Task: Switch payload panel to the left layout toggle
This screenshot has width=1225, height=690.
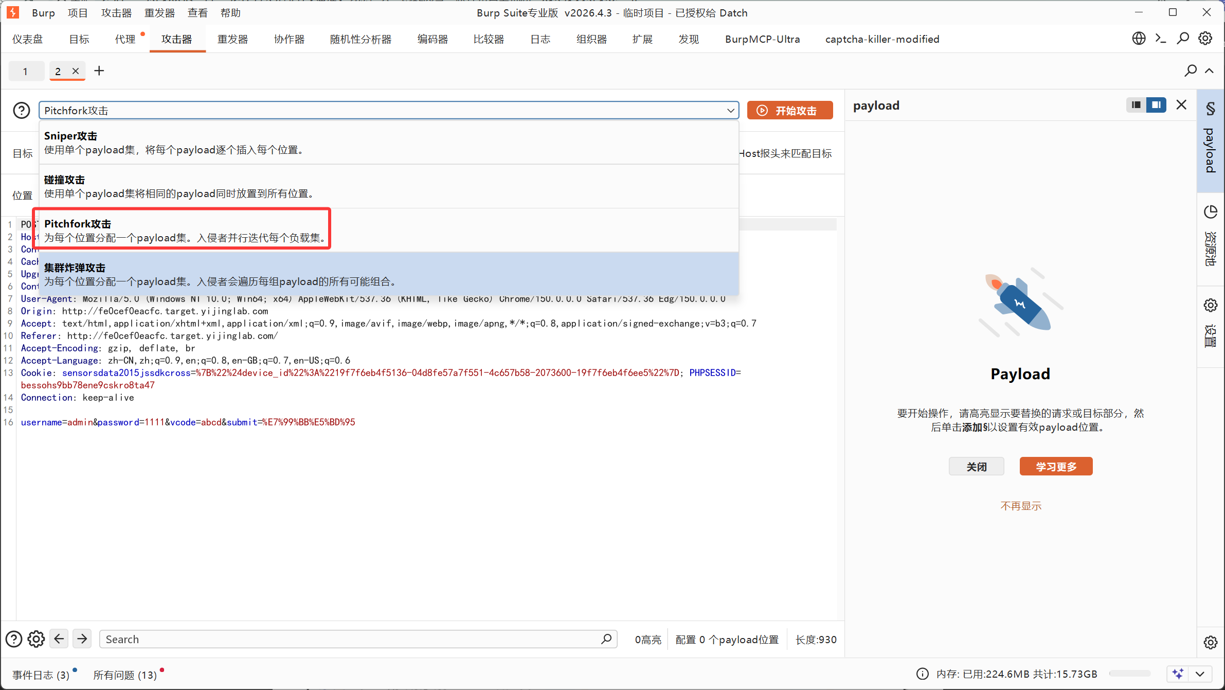Action: pos(1137,105)
